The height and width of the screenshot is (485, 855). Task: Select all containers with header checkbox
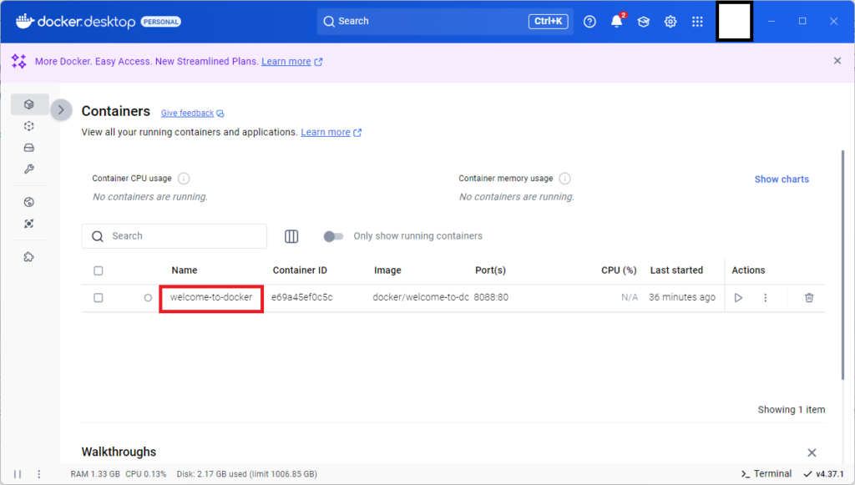click(99, 270)
